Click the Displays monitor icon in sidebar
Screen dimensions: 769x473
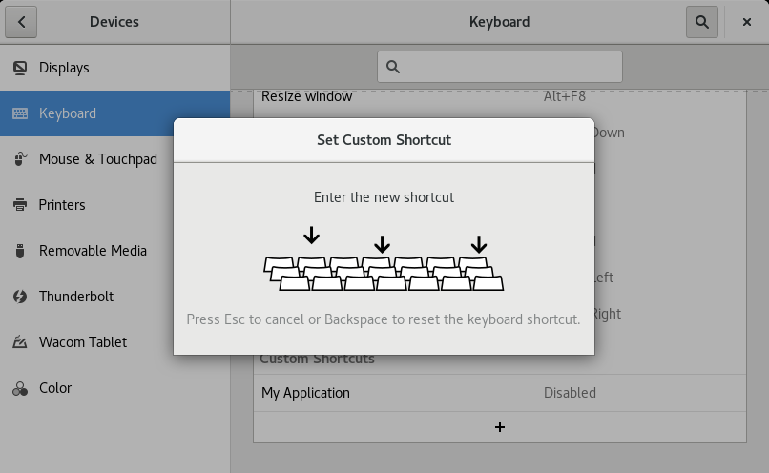pos(20,68)
